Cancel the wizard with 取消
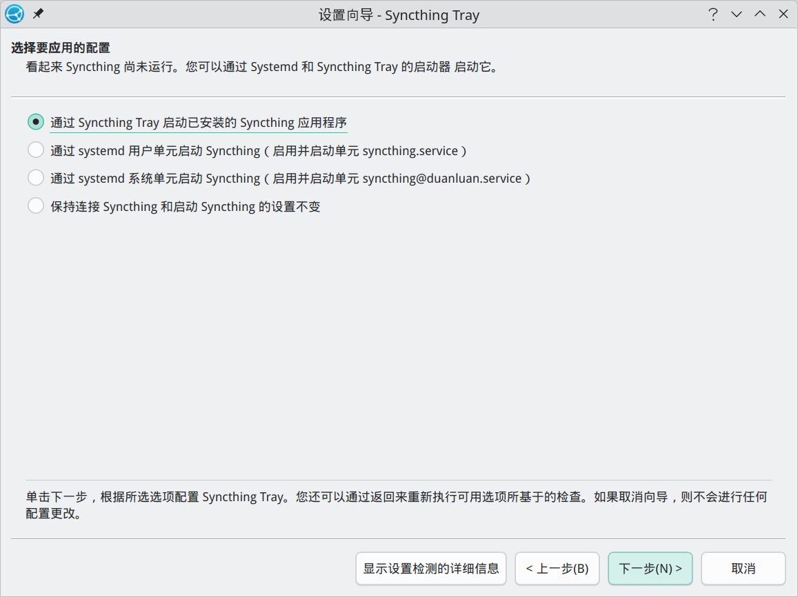The width and height of the screenshot is (798, 597). [x=743, y=569]
